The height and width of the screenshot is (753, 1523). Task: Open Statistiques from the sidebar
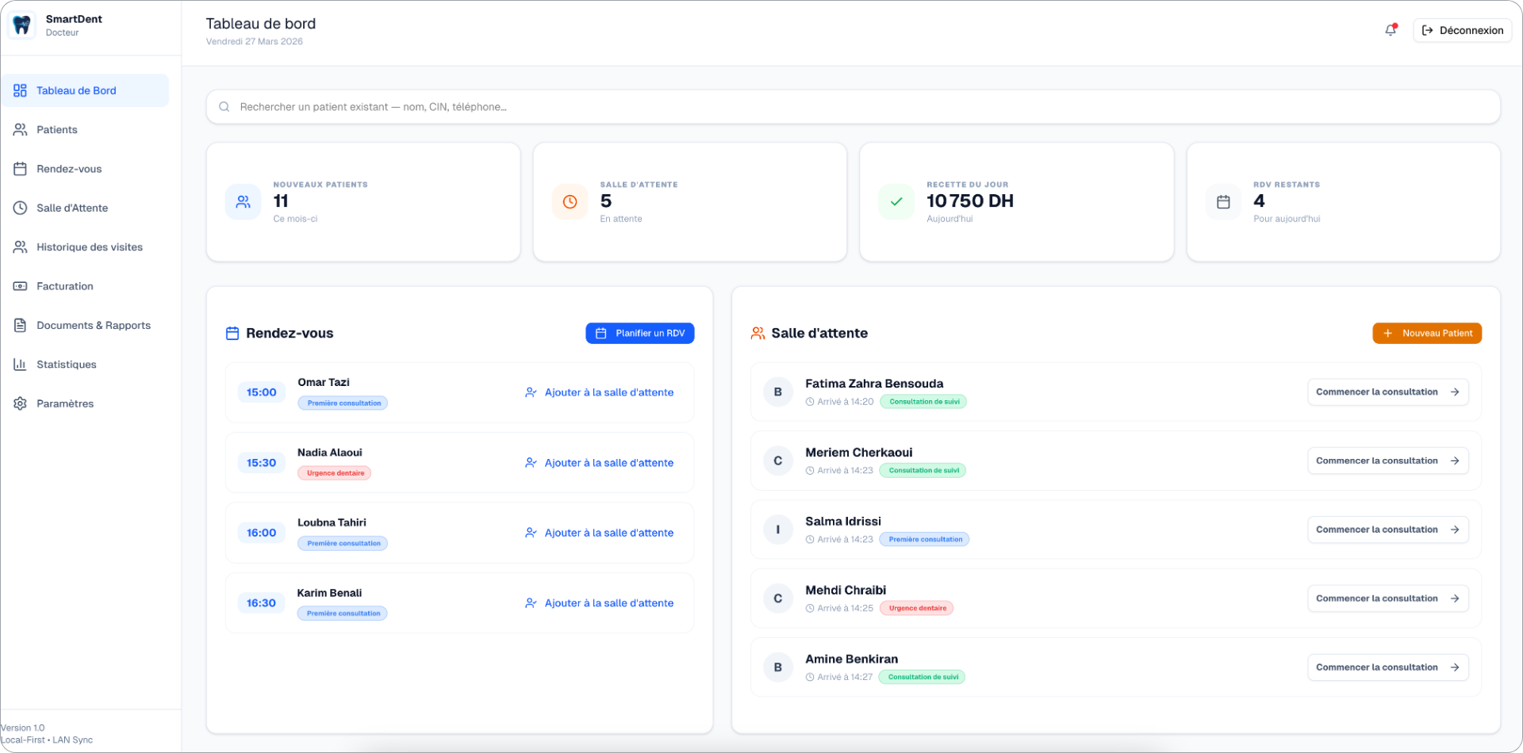(67, 365)
